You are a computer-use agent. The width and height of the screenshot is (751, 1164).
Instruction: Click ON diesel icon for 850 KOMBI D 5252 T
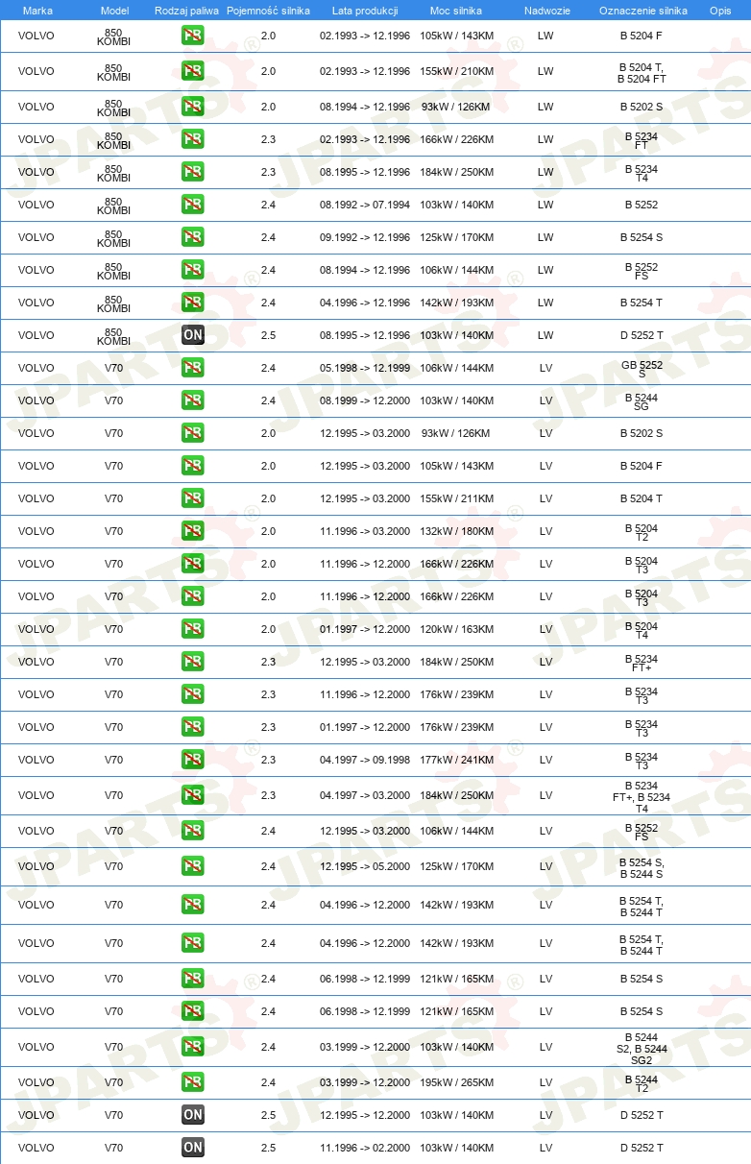click(x=192, y=335)
